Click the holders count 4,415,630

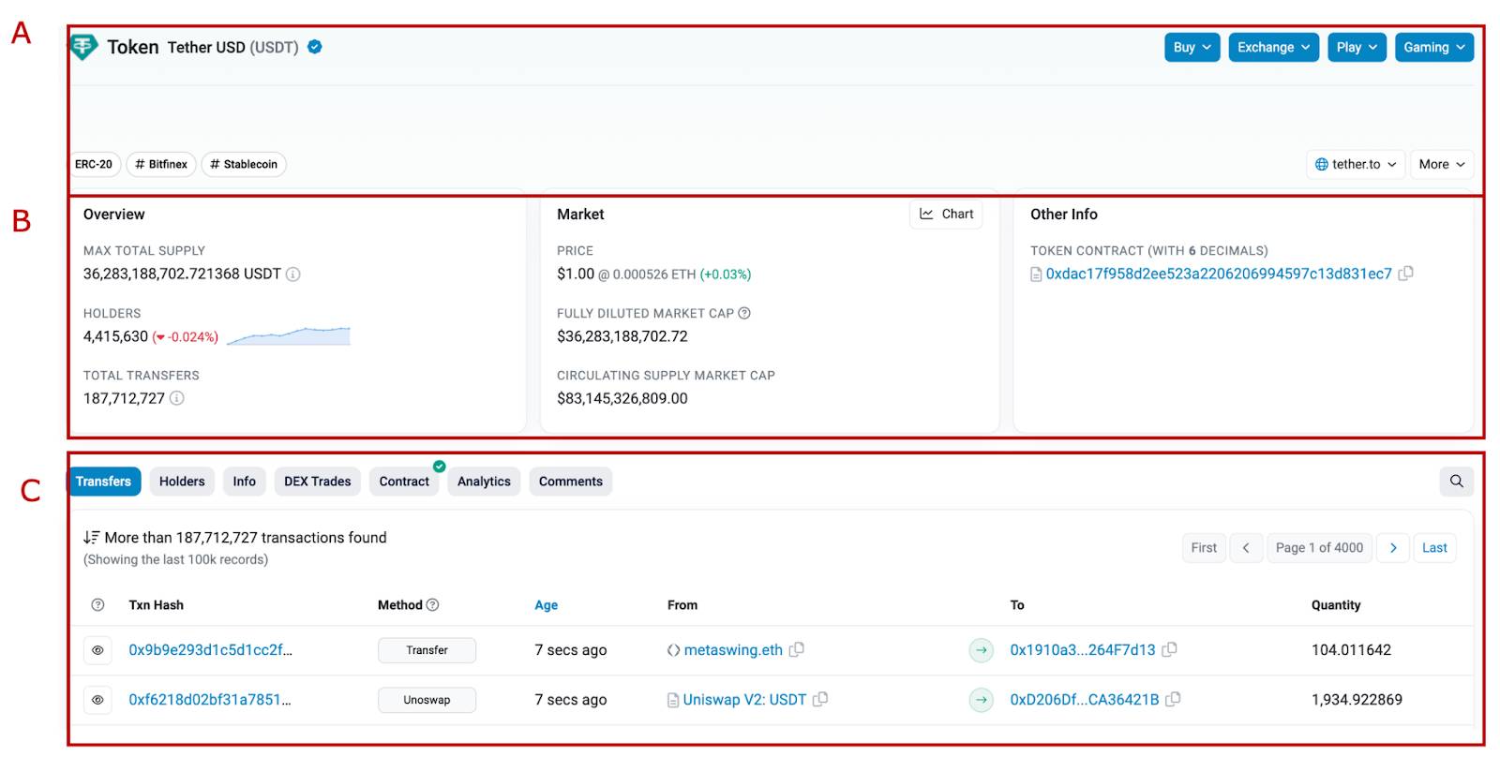pyautogui.click(x=116, y=336)
